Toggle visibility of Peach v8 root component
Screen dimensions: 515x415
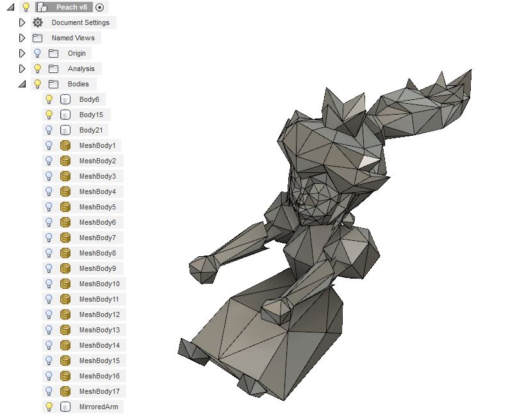pos(26,7)
